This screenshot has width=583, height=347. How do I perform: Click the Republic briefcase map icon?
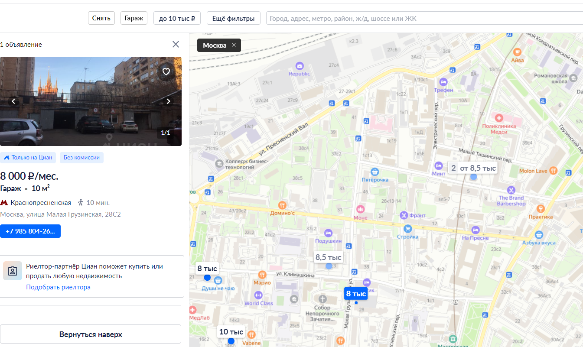coord(300,66)
